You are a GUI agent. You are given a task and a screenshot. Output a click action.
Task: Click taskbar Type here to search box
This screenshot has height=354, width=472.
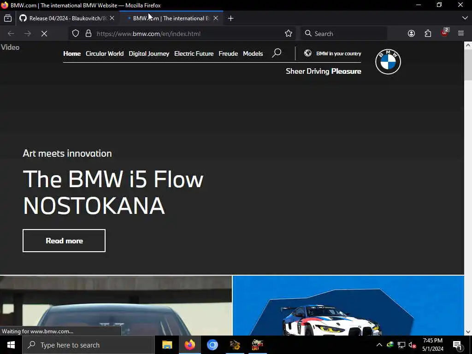(x=88, y=345)
